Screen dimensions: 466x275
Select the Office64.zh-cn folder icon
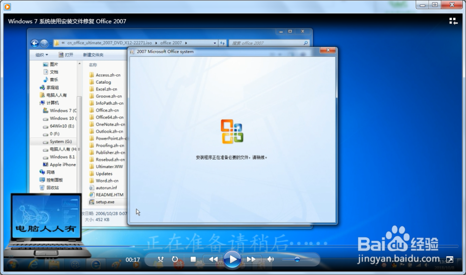(91, 117)
